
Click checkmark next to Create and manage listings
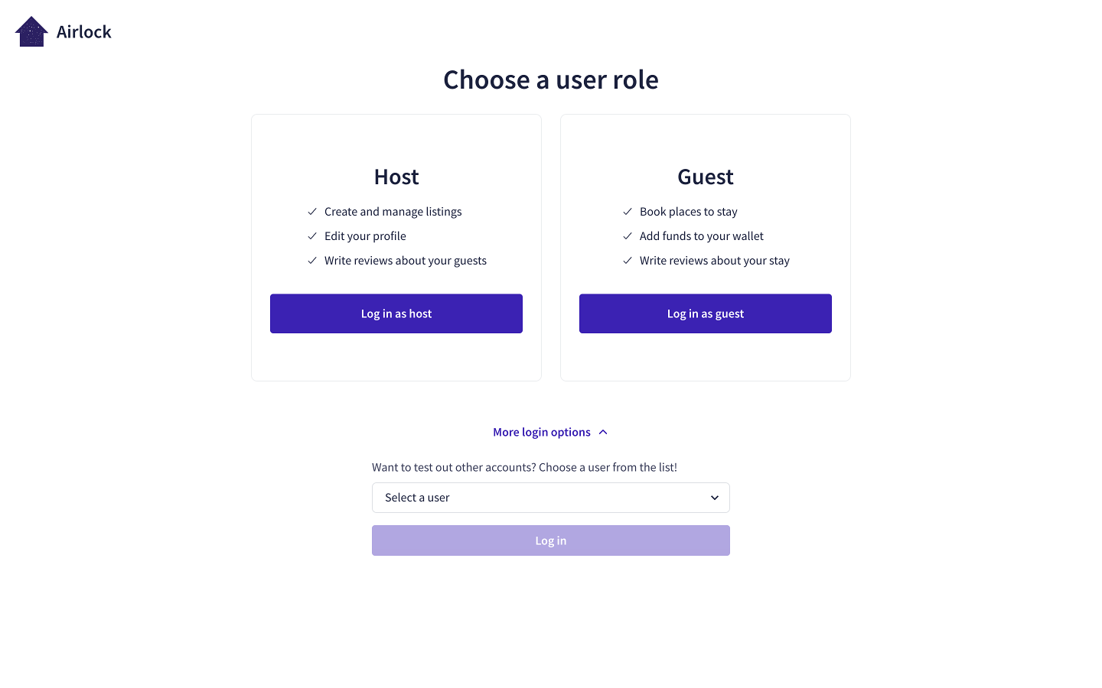[312, 212]
